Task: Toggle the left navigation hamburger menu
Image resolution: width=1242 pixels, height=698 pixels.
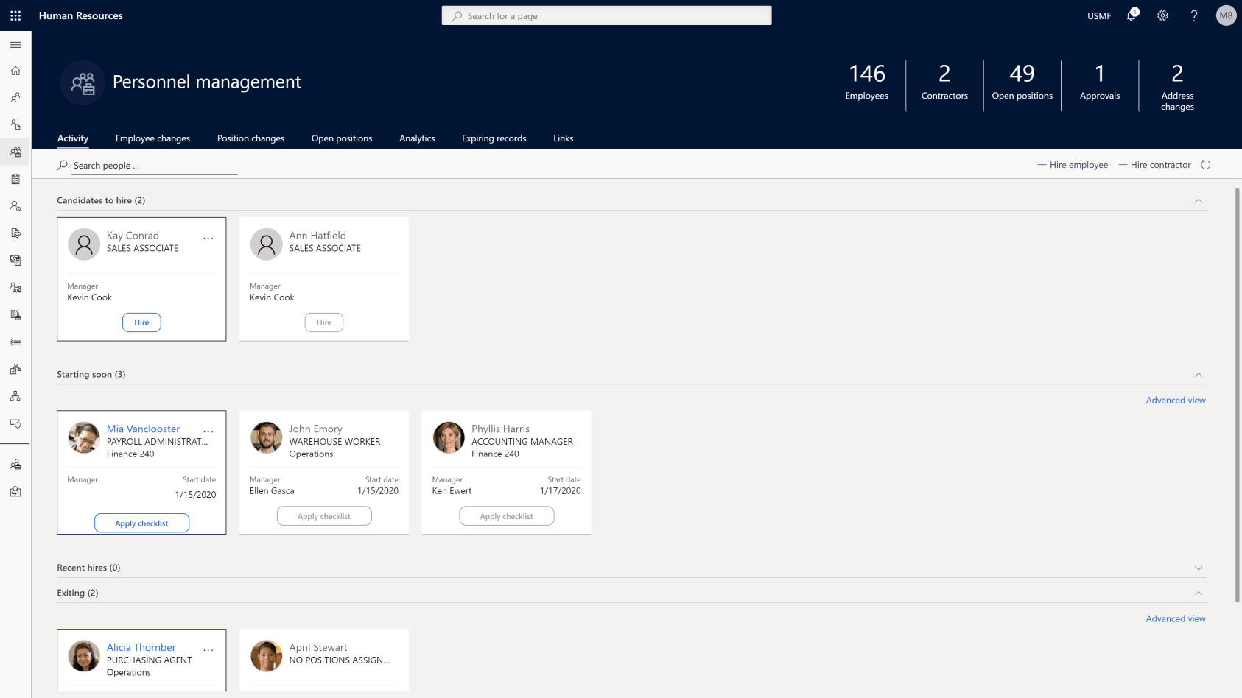Action: 15,44
